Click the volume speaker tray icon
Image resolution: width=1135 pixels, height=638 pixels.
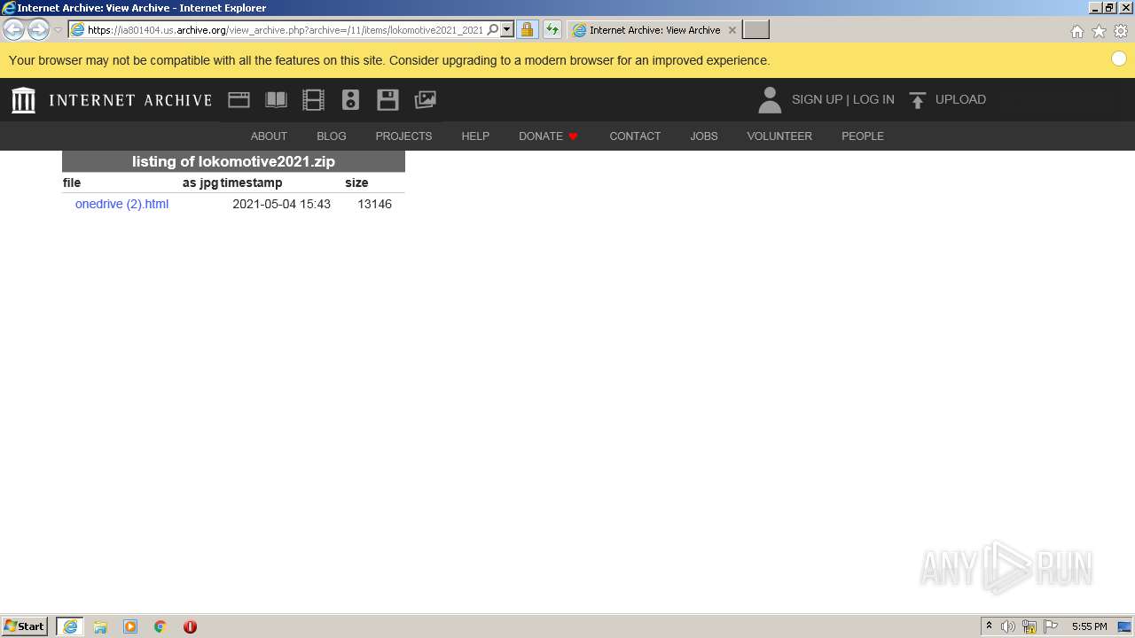click(x=1008, y=626)
